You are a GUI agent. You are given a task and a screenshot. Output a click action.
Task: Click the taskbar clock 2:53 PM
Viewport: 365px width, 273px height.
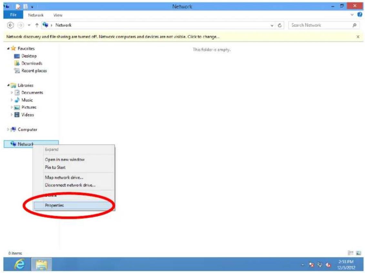pyautogui.click(x=347, y=262)
